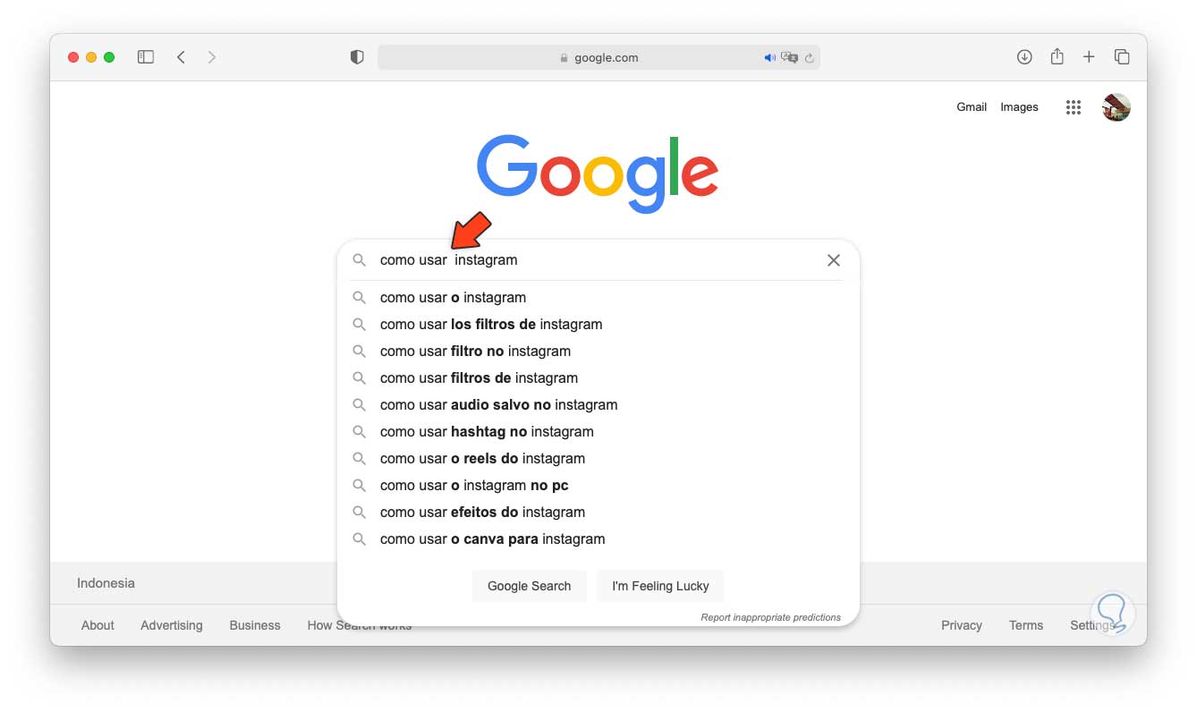Toggle the Safari sidebar
1197x712 pixels.
[146, 57]
